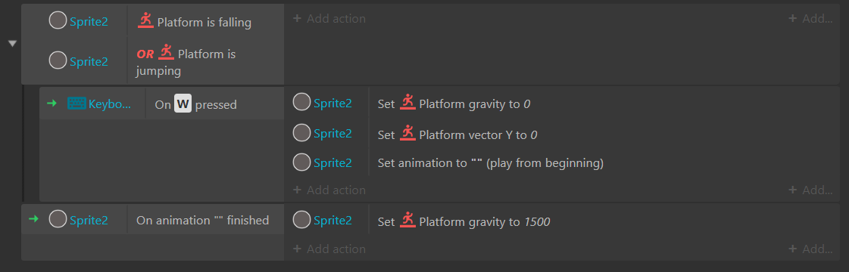Viewport: 849px width, 272px height.
Task: Open the 'Set animation to ""' action
Action: pos(491,162)
